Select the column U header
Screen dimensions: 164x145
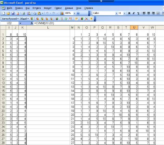coord(134,28)
